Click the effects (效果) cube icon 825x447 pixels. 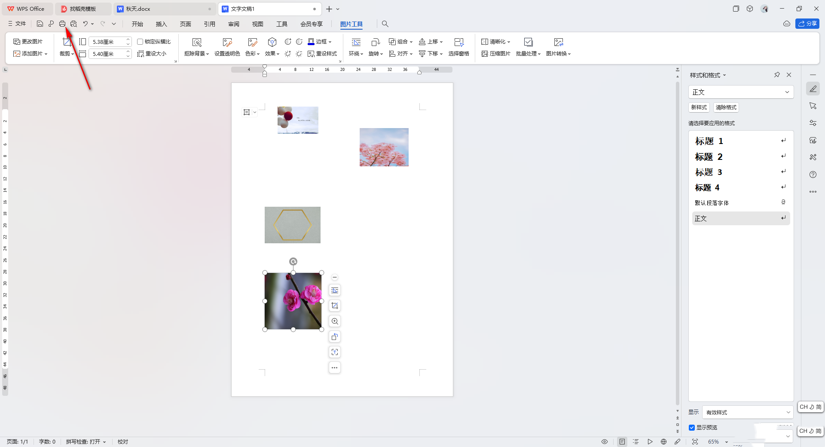tap(272, 42)
